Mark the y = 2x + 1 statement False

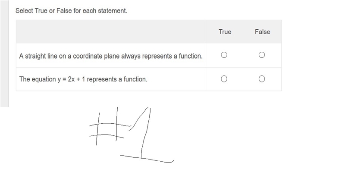point(262,79)
